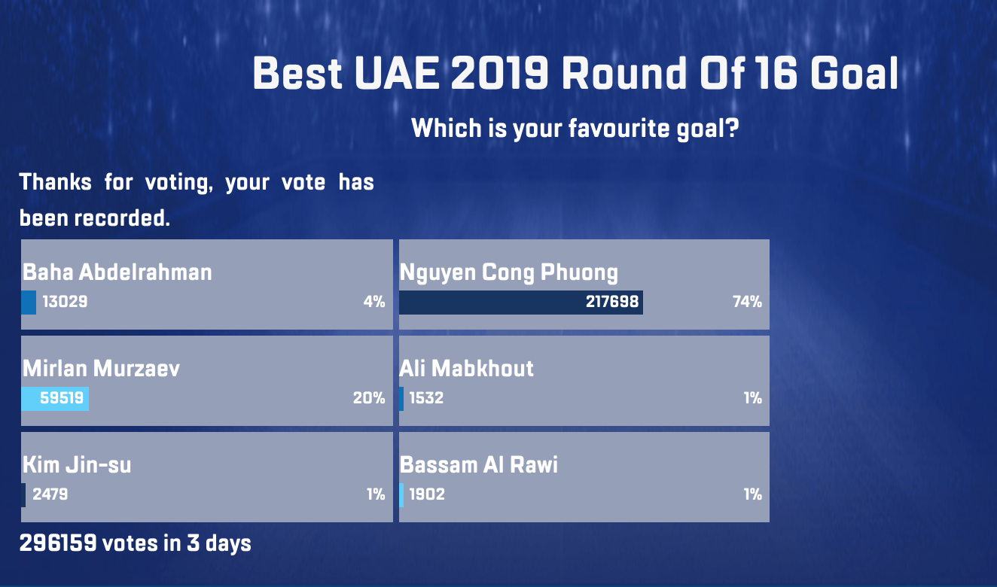997x587 pixels.
Task: Click the Kim Jin-su poll option
Action: [207, 477]
